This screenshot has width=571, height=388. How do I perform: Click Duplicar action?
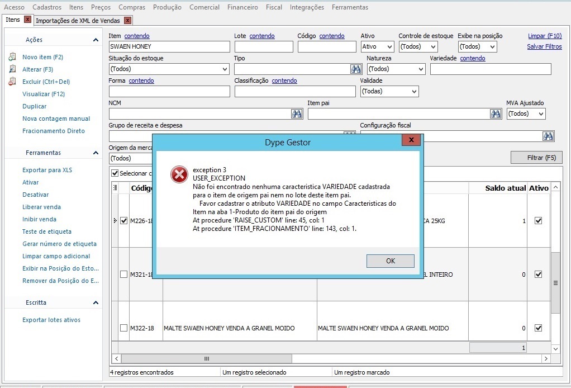(x=34, y=106)
